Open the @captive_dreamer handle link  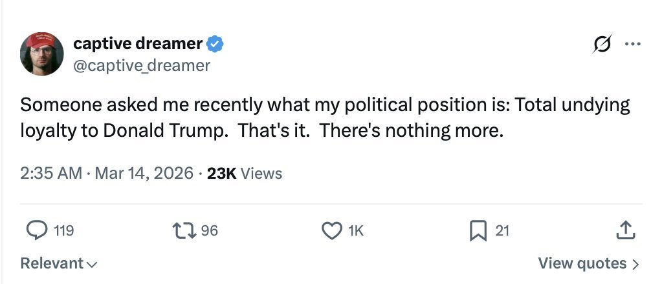click(142, 65)
